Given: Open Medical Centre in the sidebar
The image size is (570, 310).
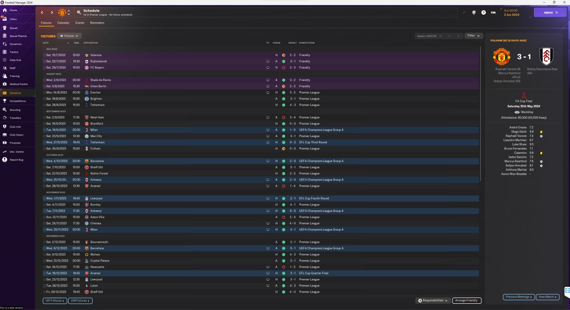Looking at the screenshot, I should [x=18, y=84].
